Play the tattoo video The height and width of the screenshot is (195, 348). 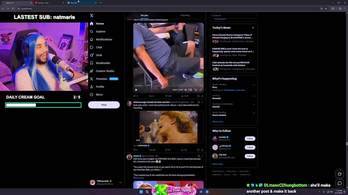[x=136, y=90]
